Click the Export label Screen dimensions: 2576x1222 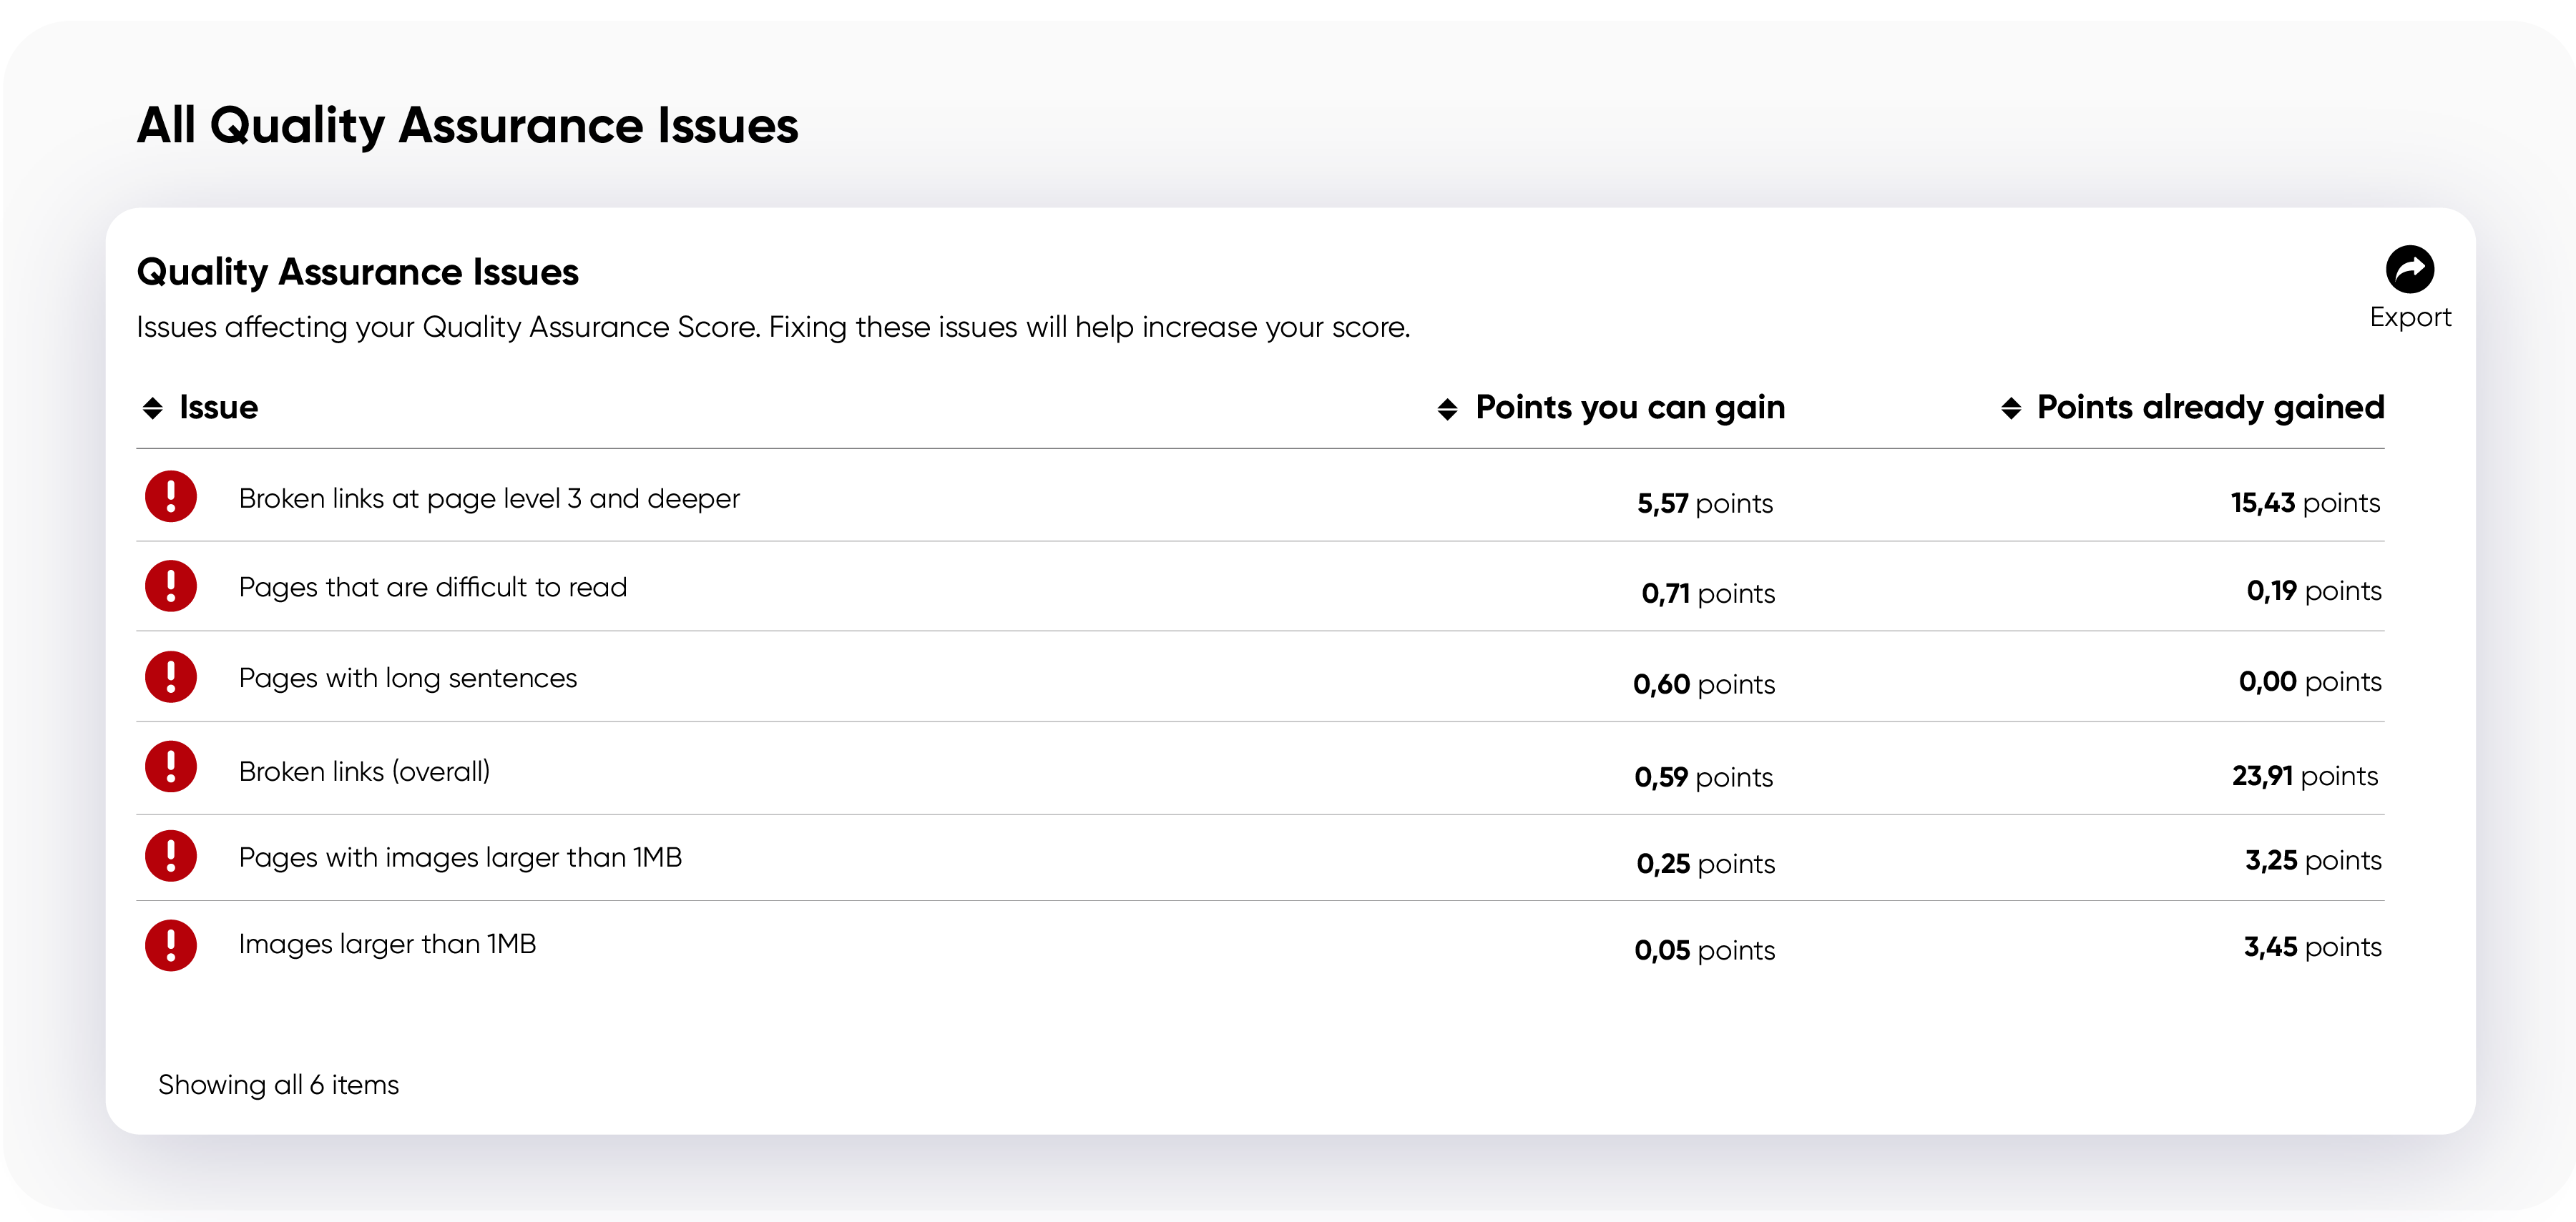tap(2411, 317)
